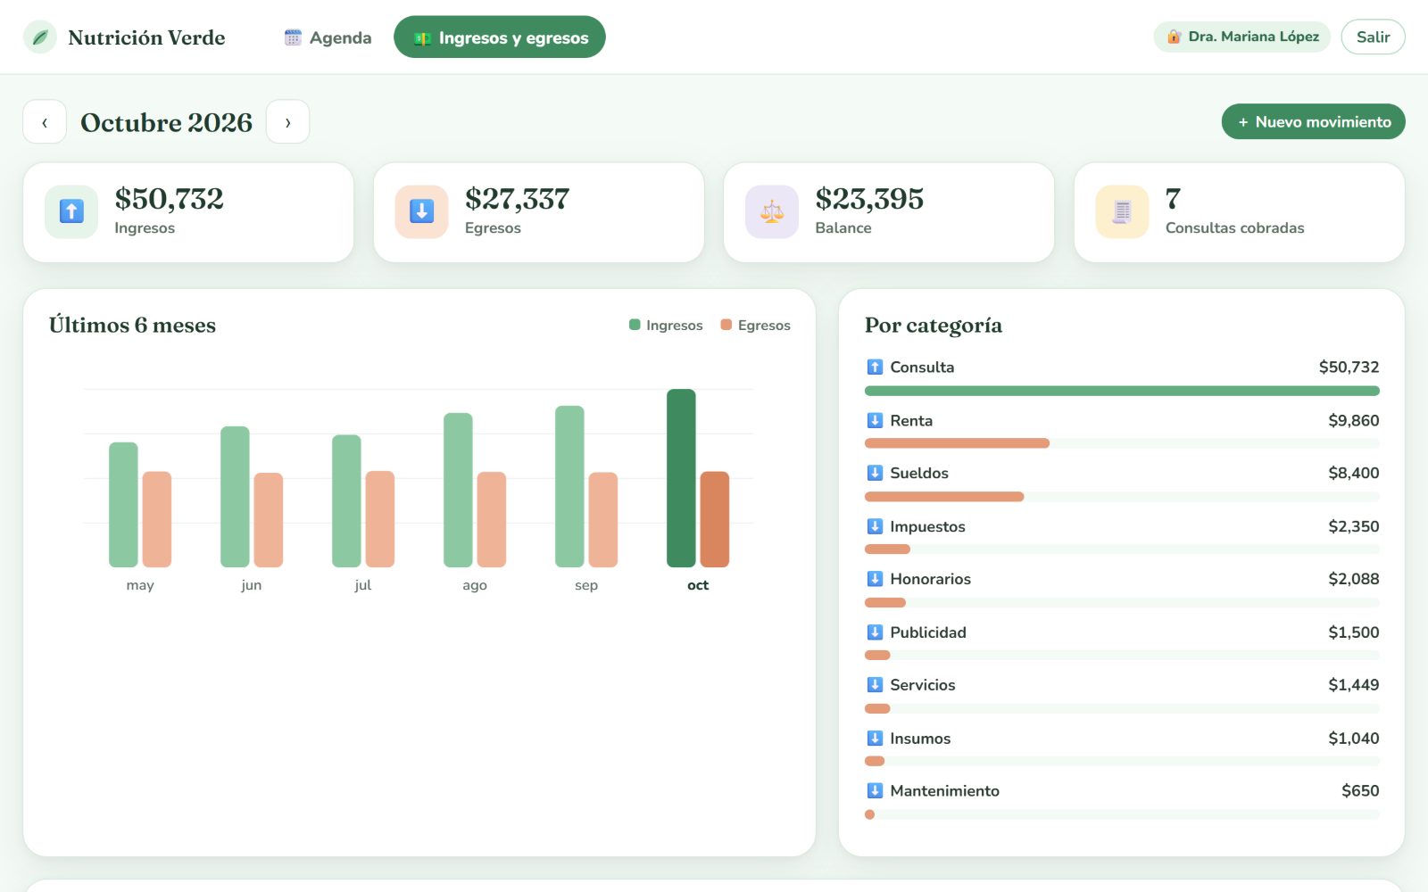Click the Renta orange progress bar
Image resolution: width=1428 pixels, height=892 pixels.
pyautogui.click(x=957, y=443)
